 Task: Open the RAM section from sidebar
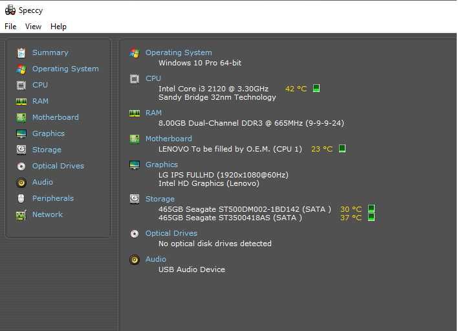tap(40, 101)
